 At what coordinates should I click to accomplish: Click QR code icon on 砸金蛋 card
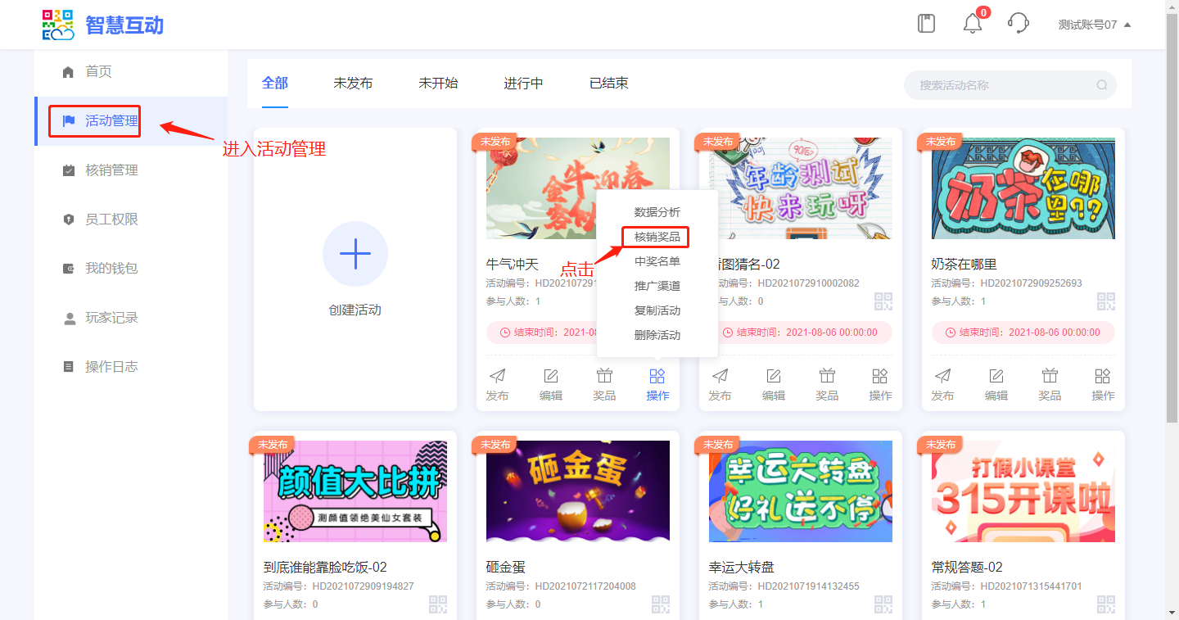coord(661,604)
